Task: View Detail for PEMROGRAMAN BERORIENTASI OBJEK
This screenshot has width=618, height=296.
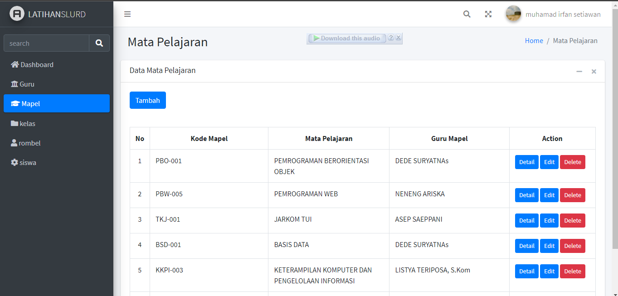Action: [x=526, y=162]
